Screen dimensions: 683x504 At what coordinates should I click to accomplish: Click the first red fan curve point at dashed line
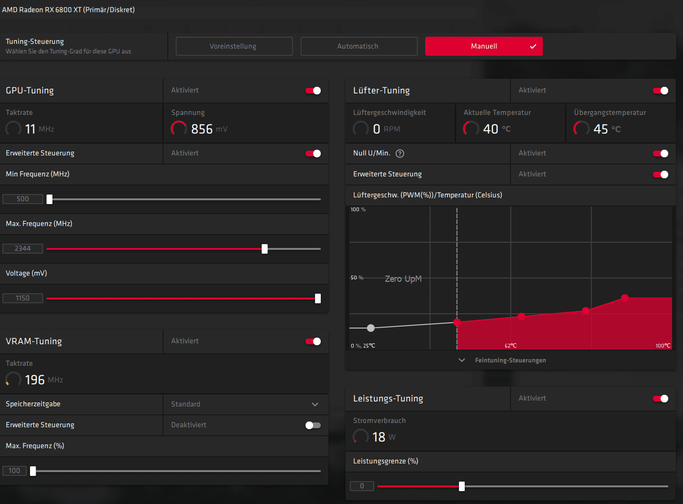click(457, 322)
